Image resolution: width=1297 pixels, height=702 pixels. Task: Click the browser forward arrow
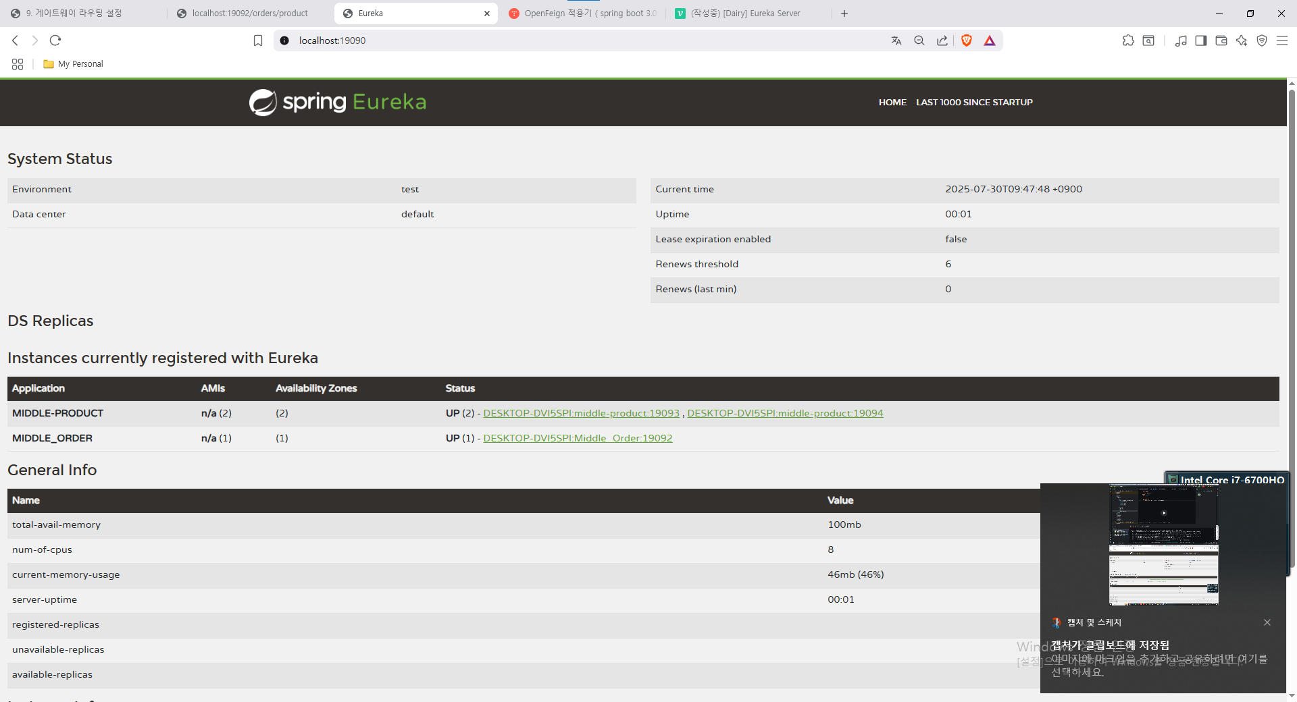pyautogui.click(x=35, y=40)
